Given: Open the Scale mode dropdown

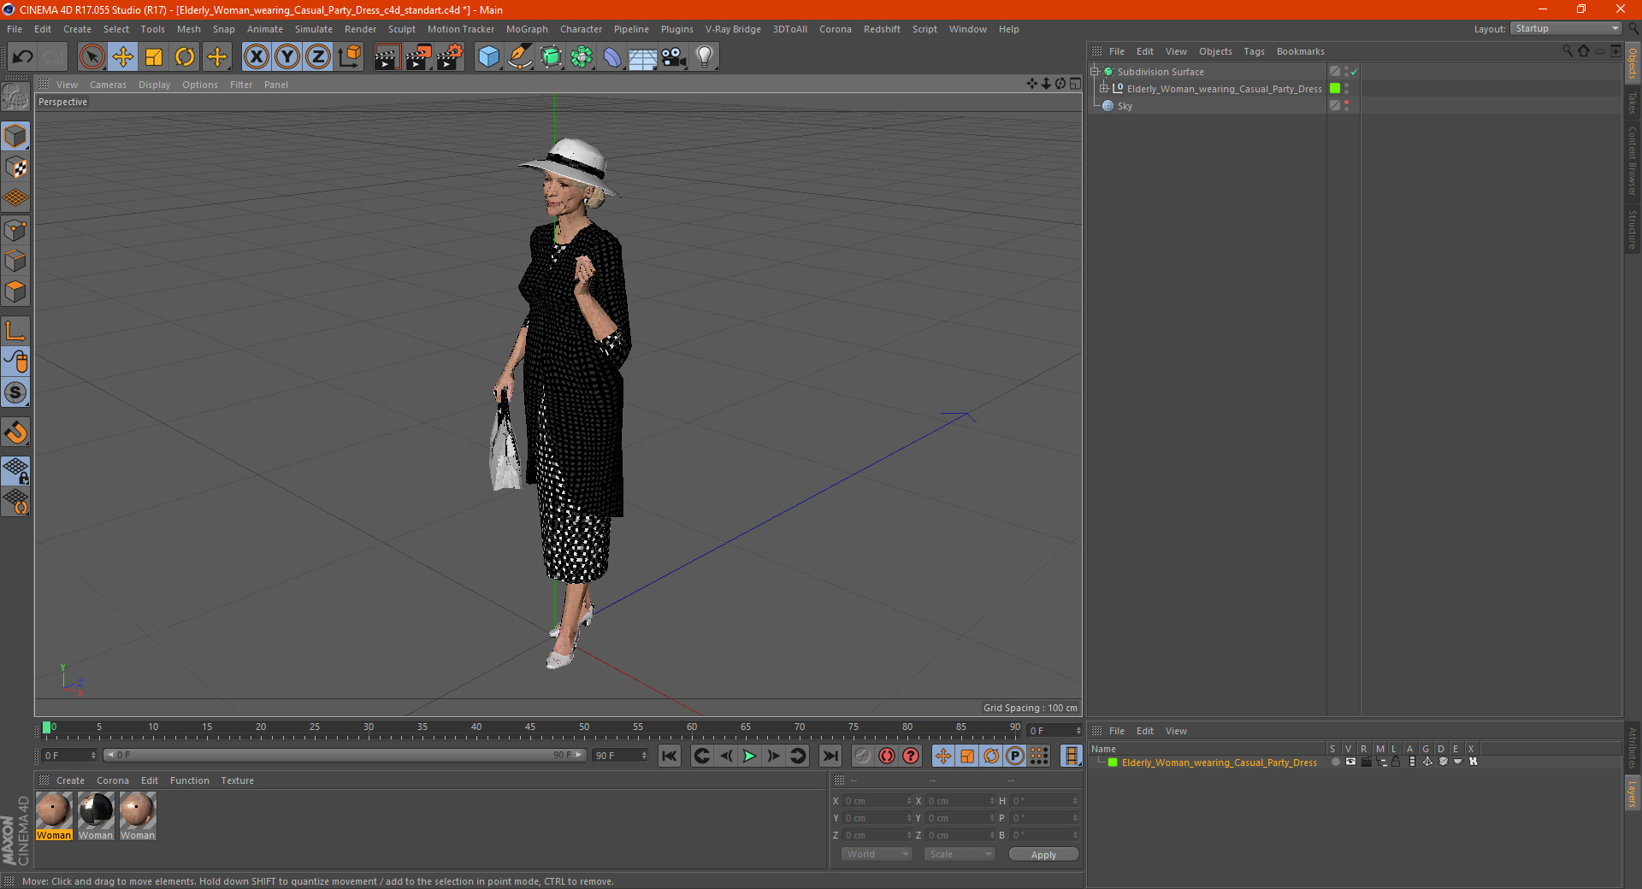Looking at the screenshot, I should coord(960,854).
